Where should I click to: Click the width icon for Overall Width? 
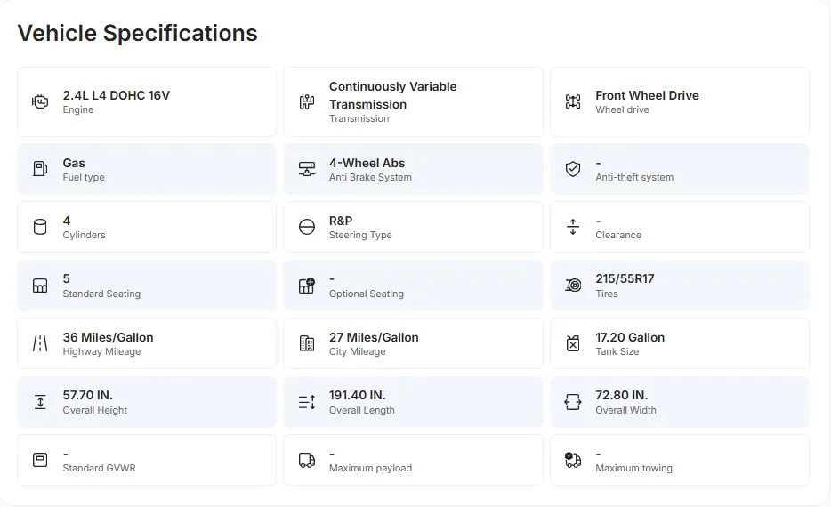click(573, 402)
